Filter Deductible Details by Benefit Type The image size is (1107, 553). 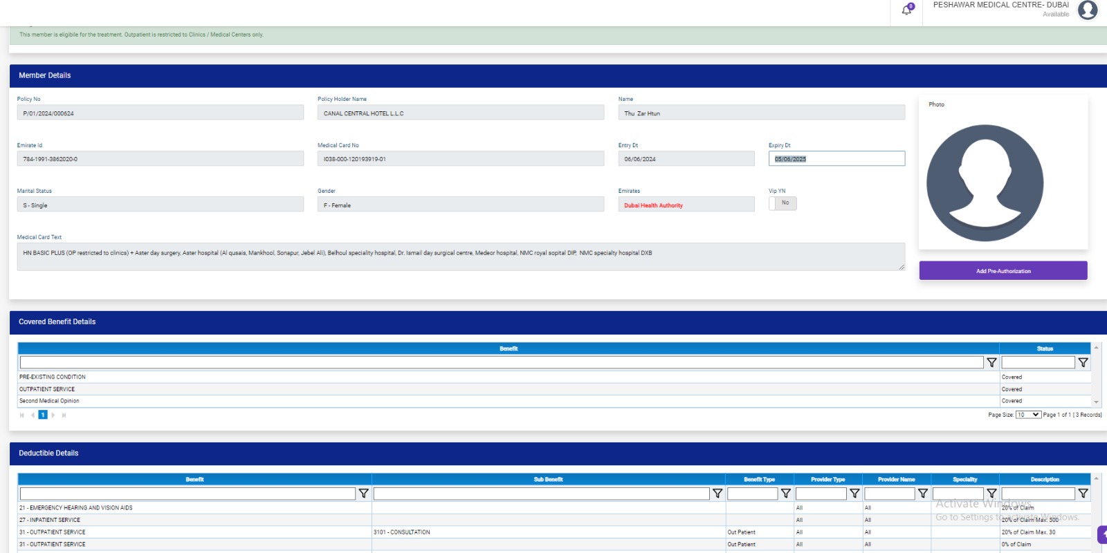point(785,494)
